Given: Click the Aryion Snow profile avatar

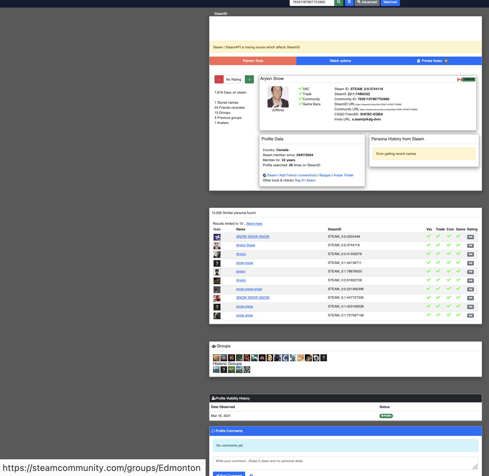Looking at the screenshot, I should [278, 97].
